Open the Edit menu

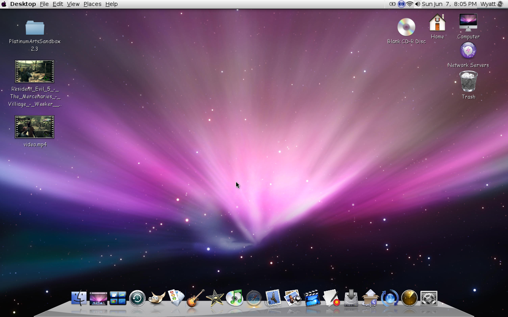coord(58,4)
